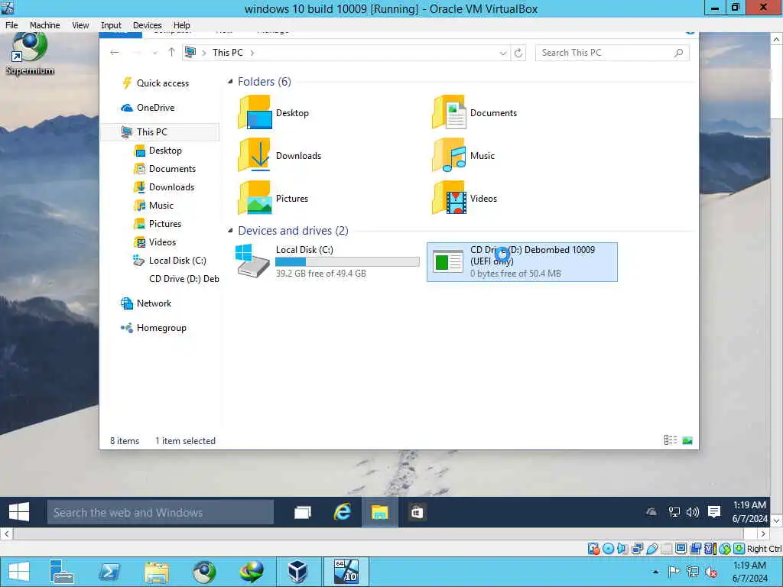Open Task View in guest taskbar
783x587 pixels.
click(303, 513)
